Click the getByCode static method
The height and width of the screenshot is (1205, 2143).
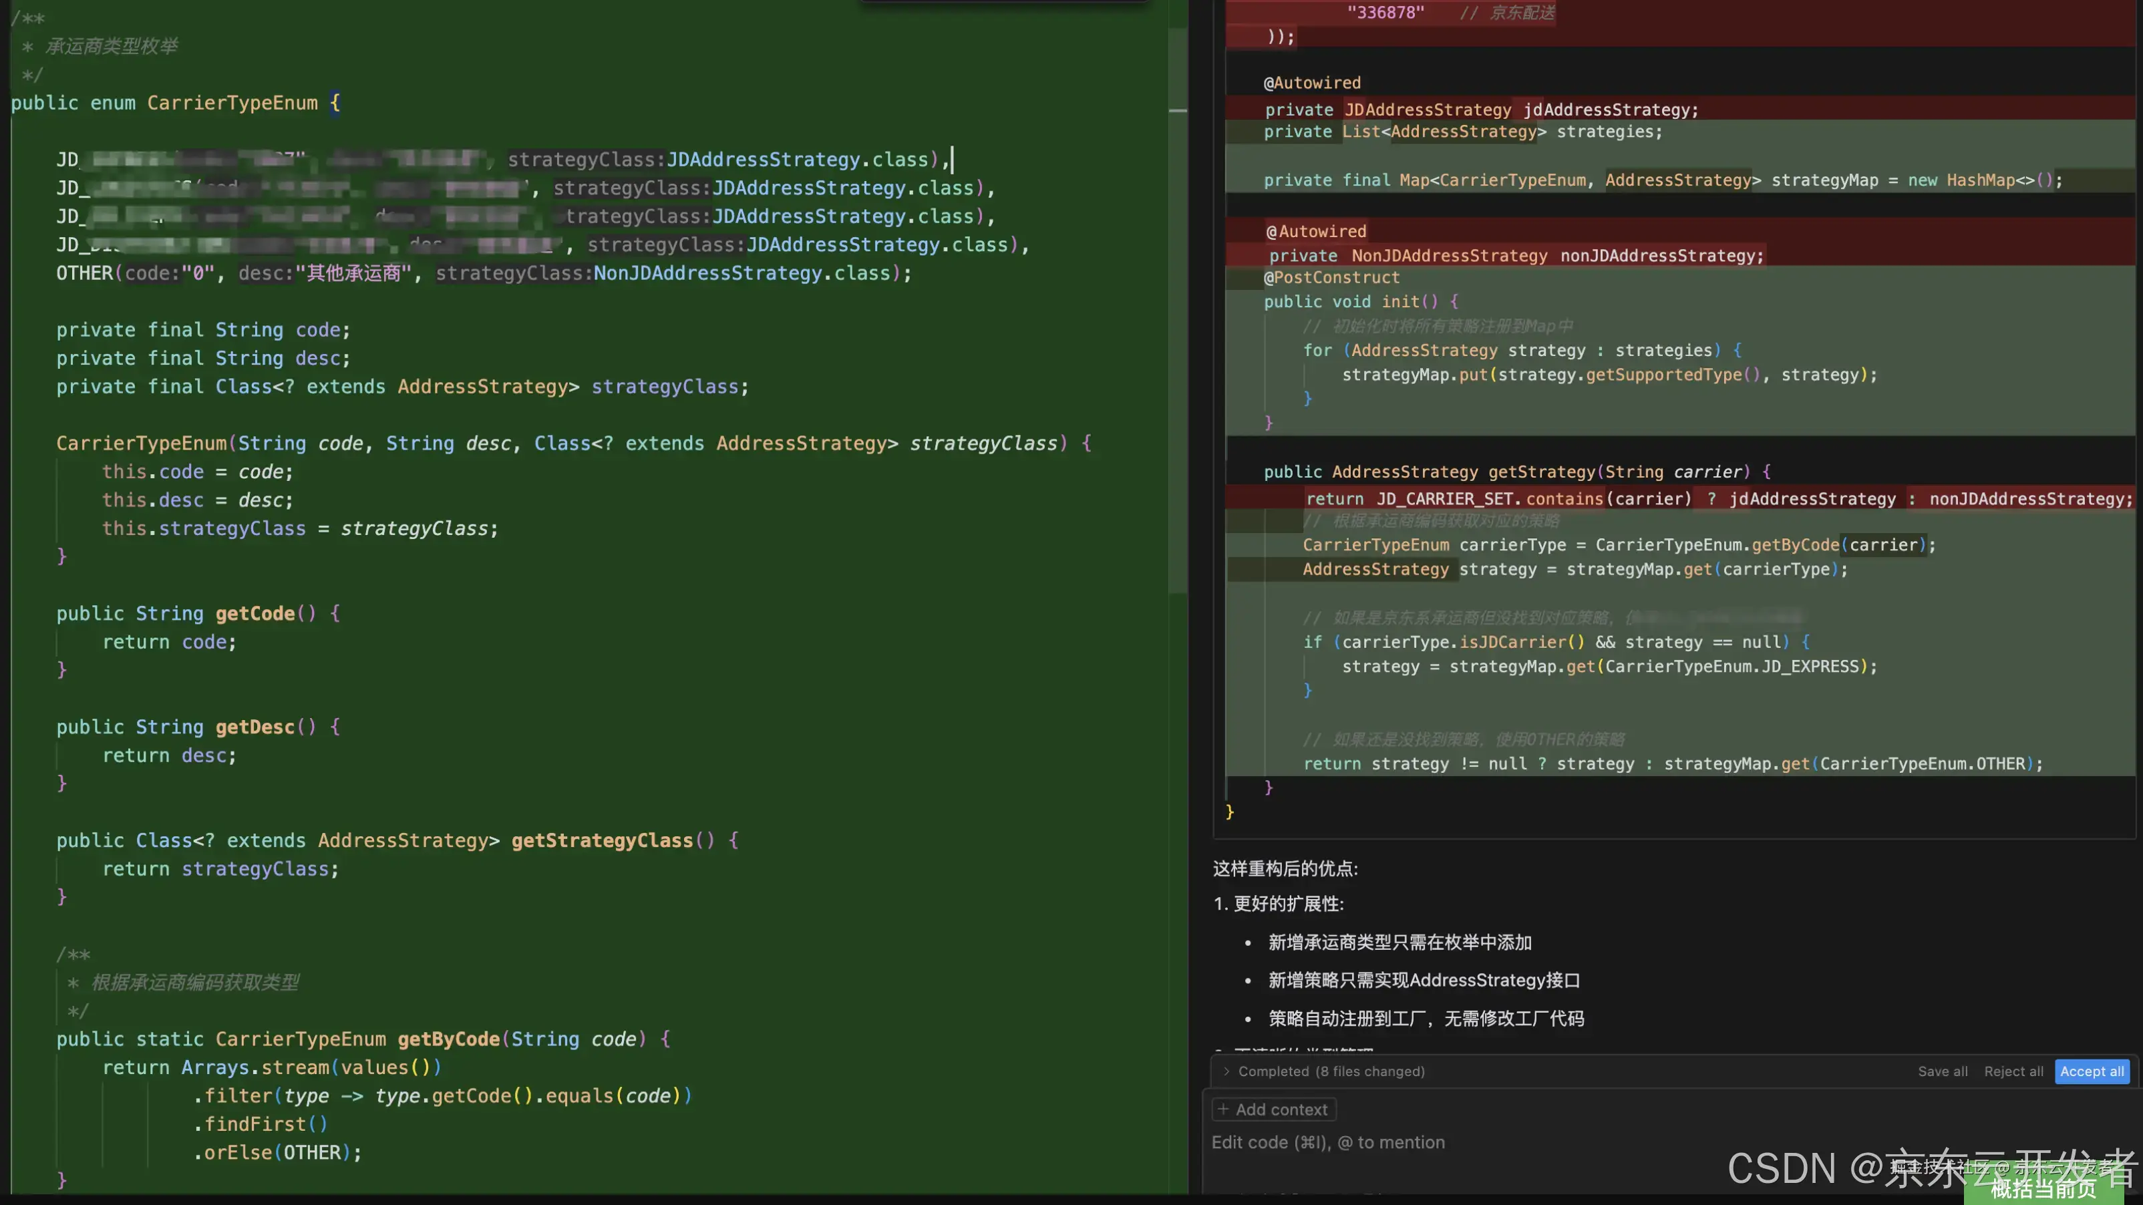tap(443, 1040)
